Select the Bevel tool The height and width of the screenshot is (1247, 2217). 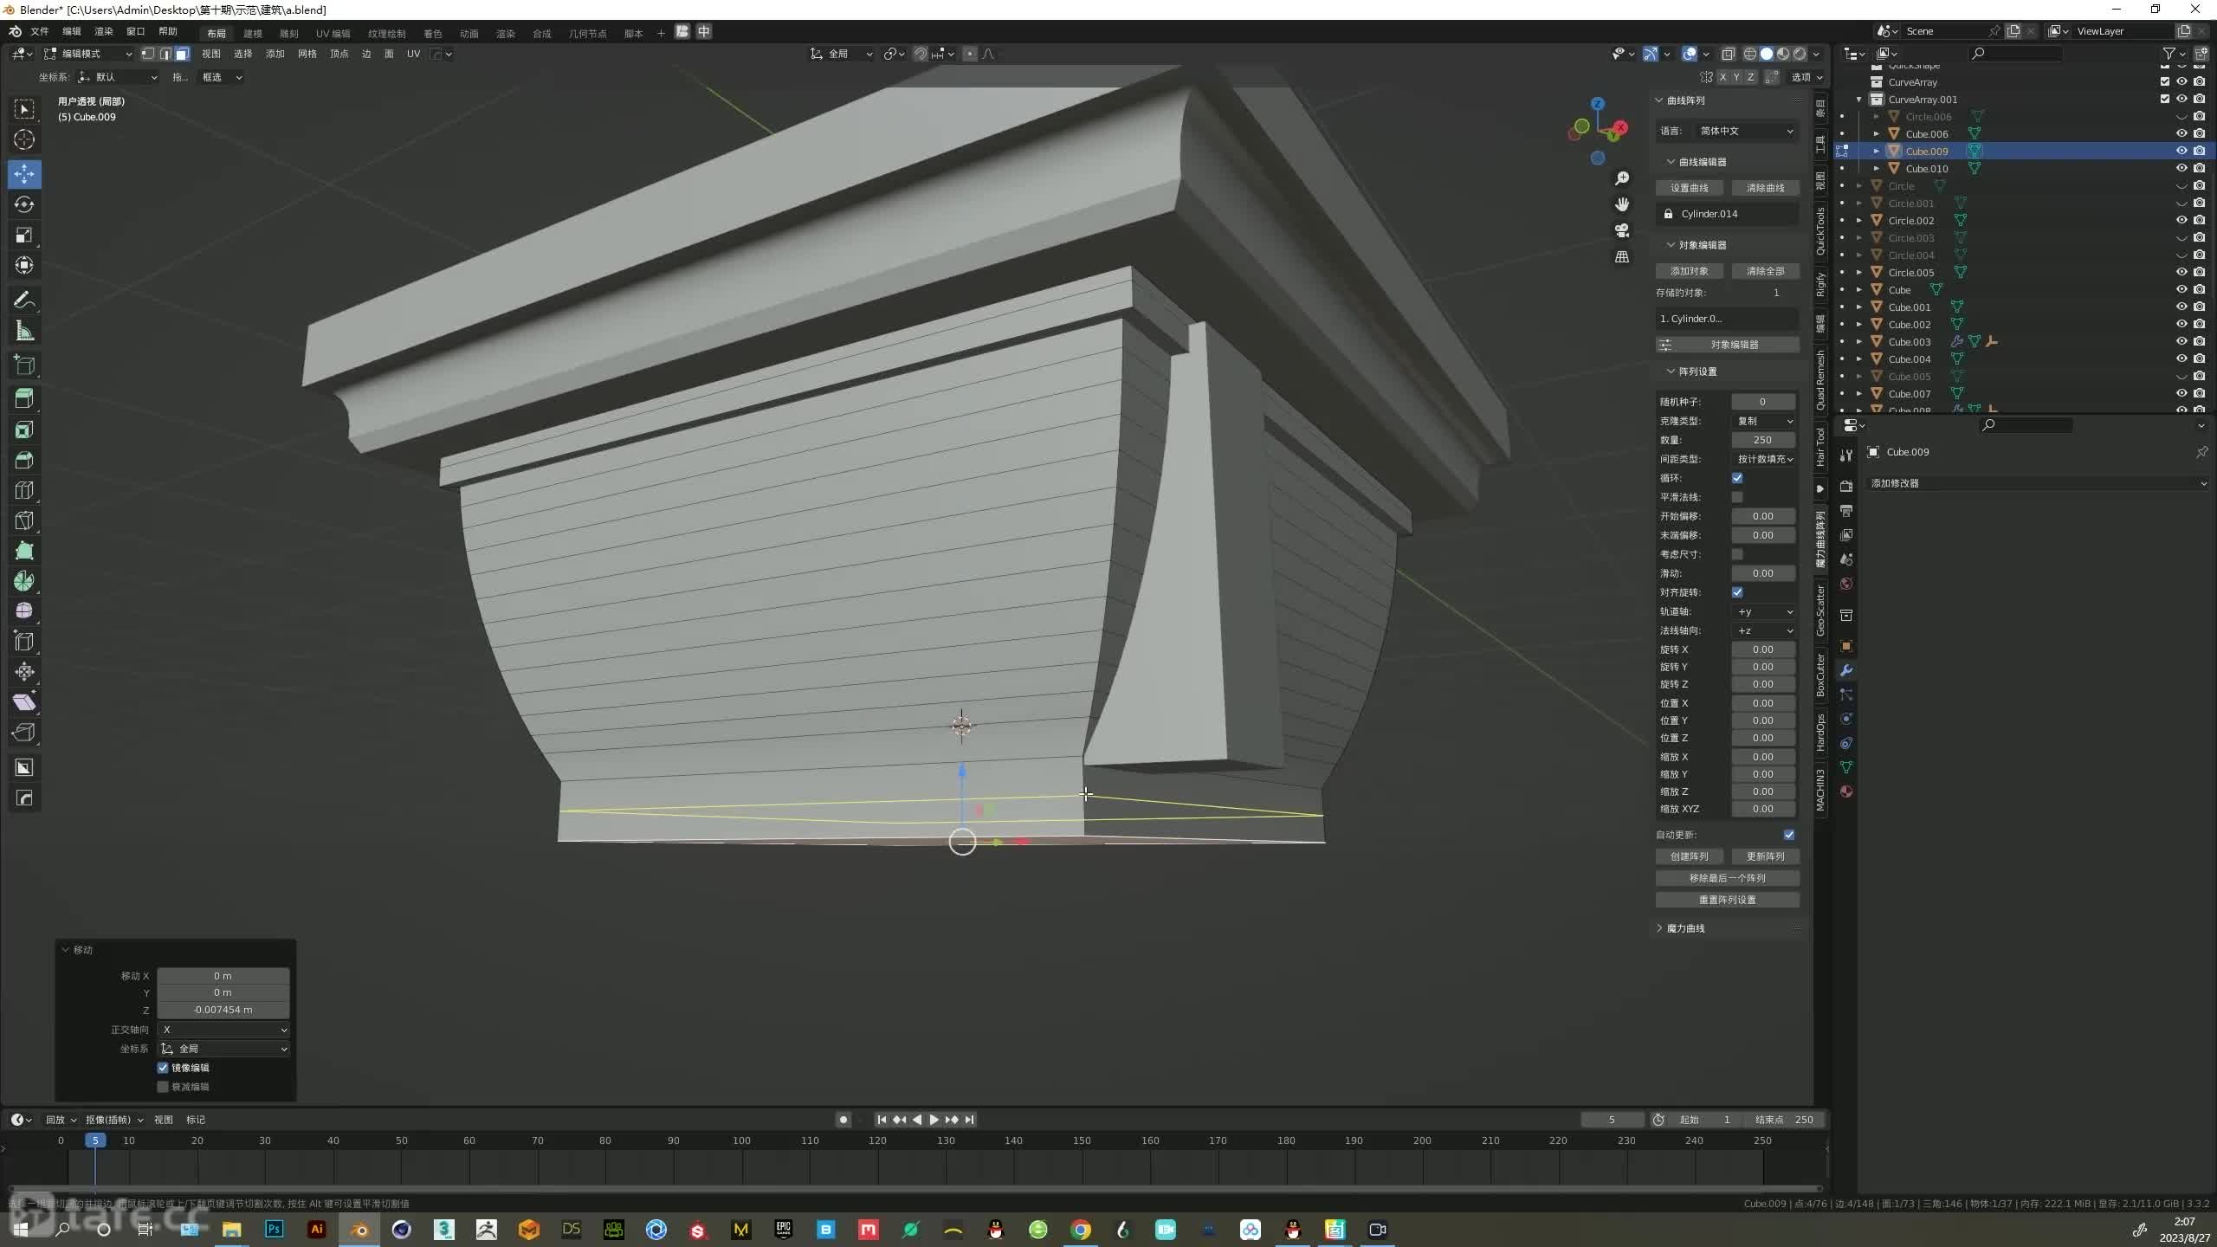[x=24, y=460]
